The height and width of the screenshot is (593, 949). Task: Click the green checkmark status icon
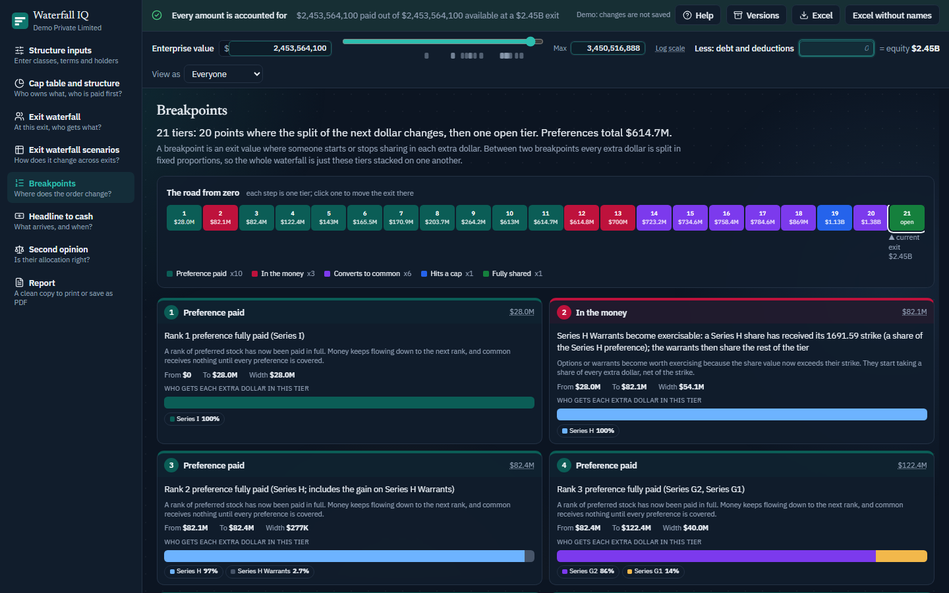click(x=157, y=15)
